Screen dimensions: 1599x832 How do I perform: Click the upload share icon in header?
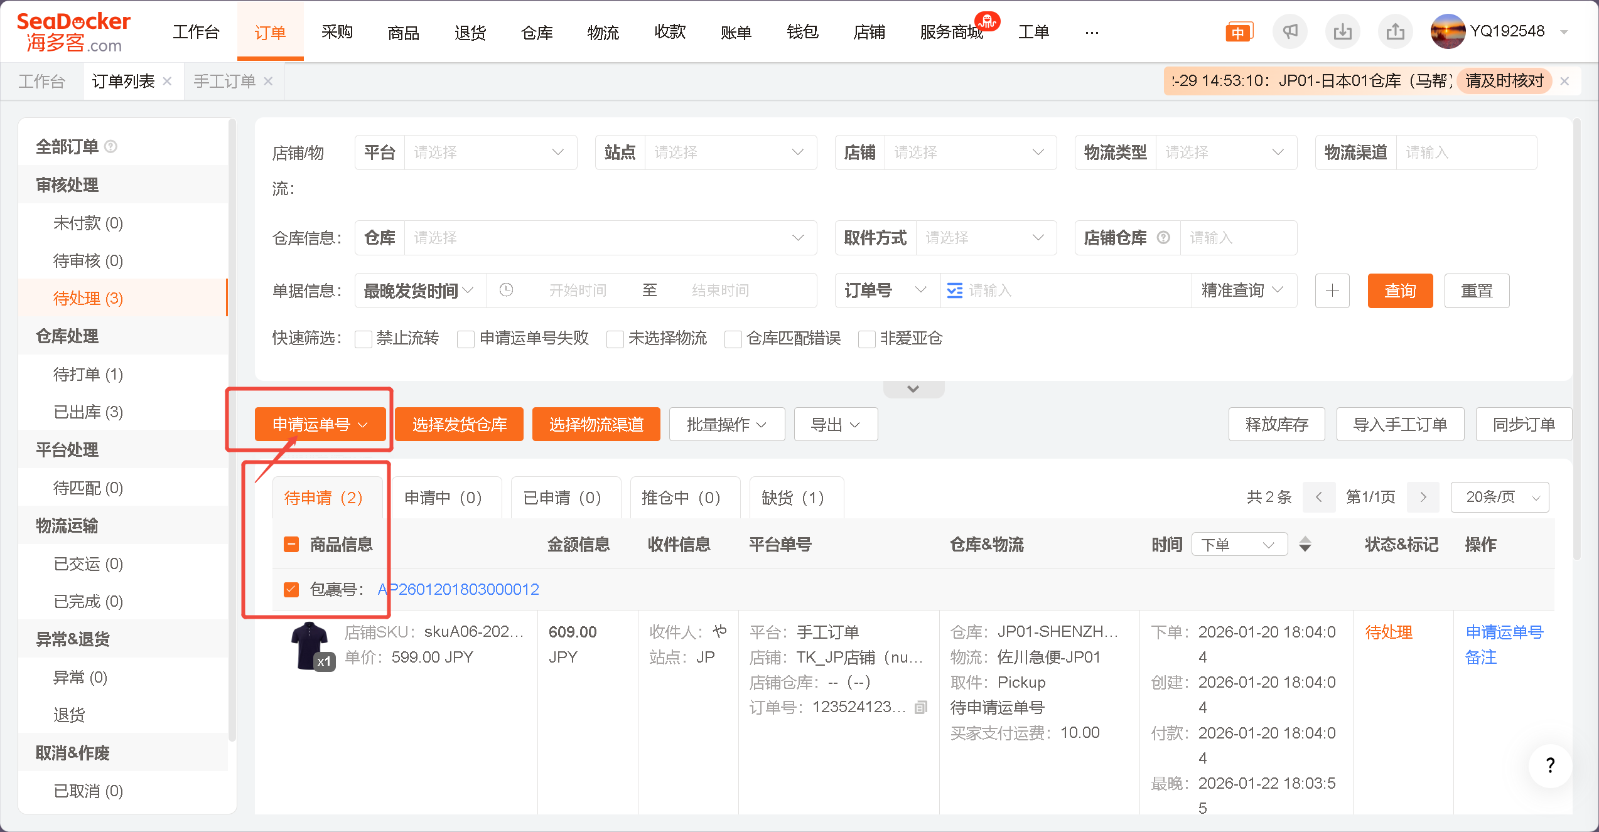pos(1395,31)
